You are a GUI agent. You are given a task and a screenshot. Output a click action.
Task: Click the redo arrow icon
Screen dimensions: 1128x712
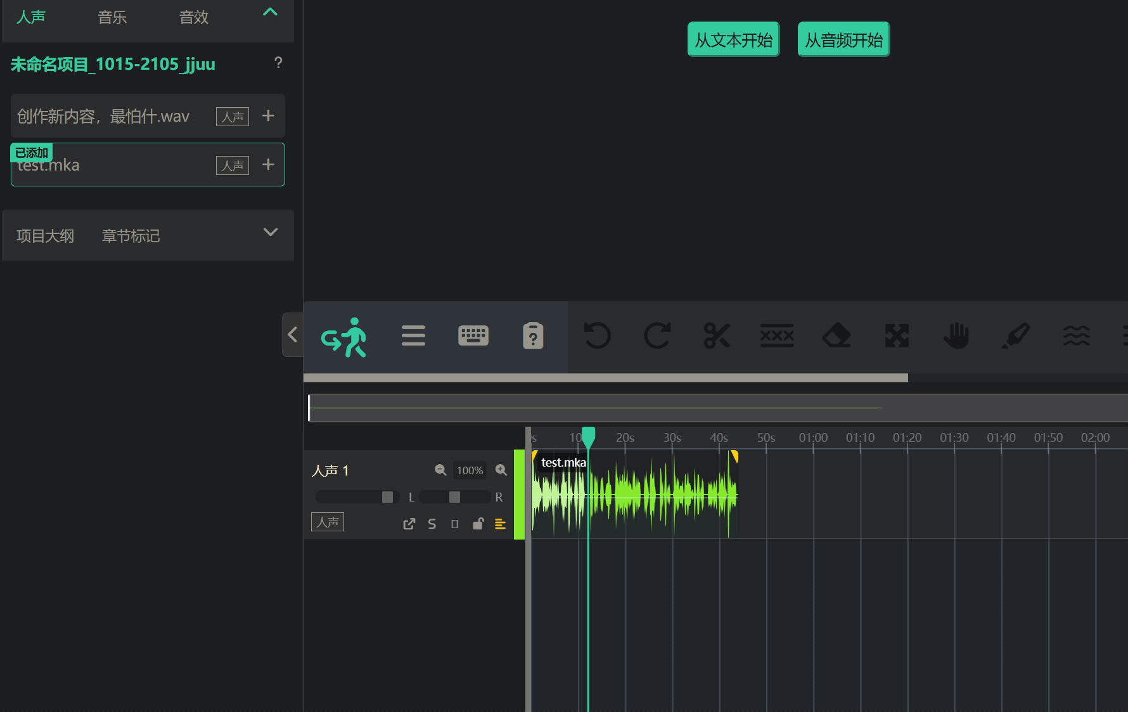tap(657, 335)
